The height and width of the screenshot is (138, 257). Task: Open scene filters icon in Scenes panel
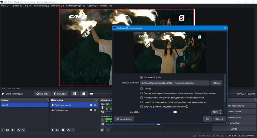point(13,130)
